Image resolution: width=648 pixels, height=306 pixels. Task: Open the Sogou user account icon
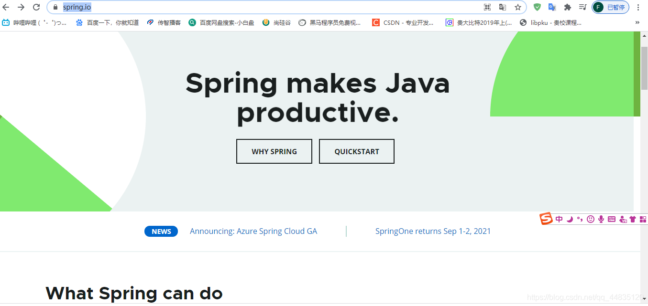coord(623,219)
